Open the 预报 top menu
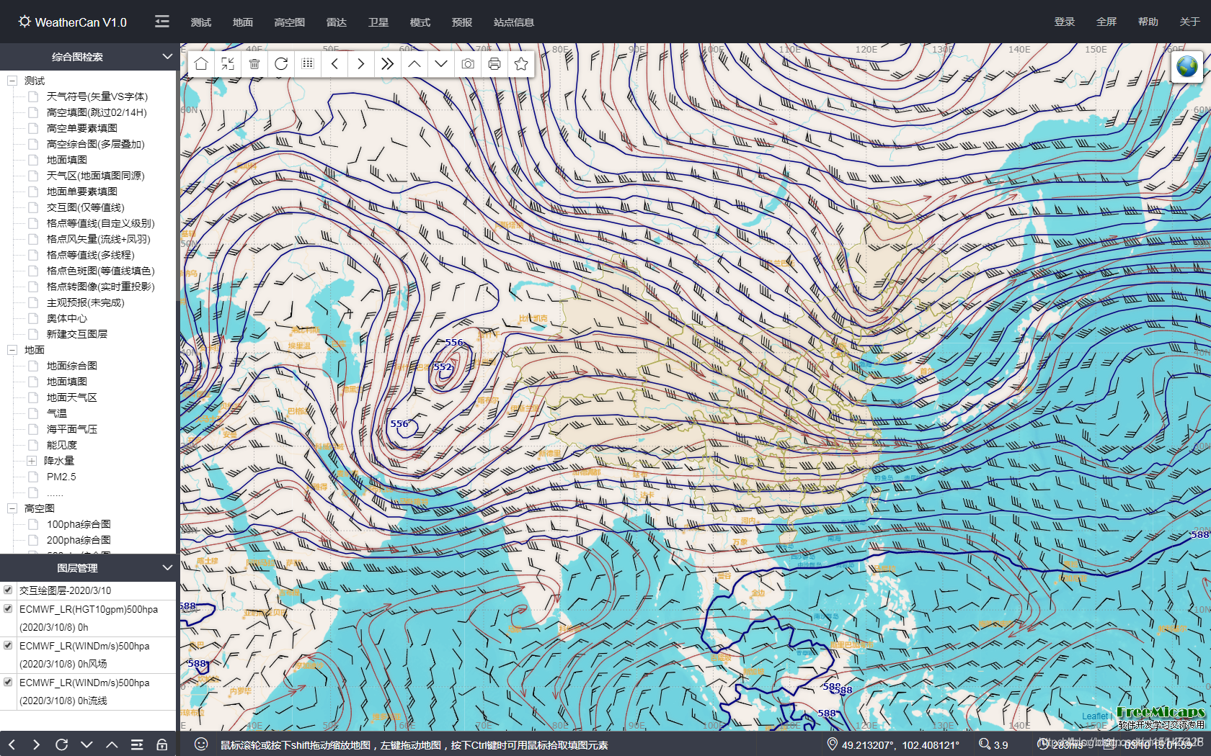1211x756 pixels. tap(462, 22)
